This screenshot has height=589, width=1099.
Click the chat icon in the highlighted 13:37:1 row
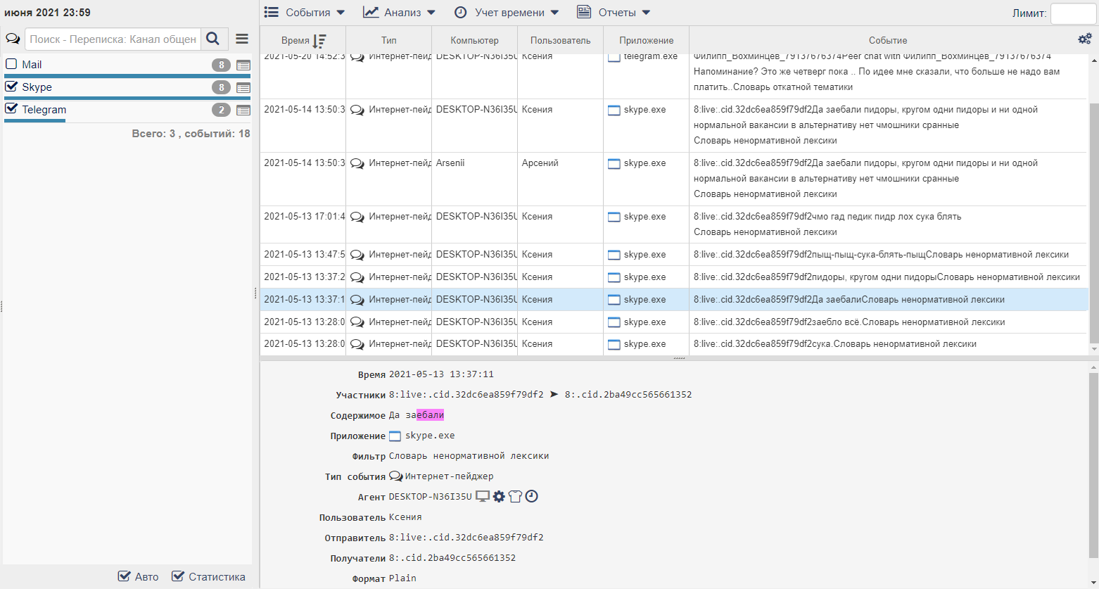click(357, 300)
